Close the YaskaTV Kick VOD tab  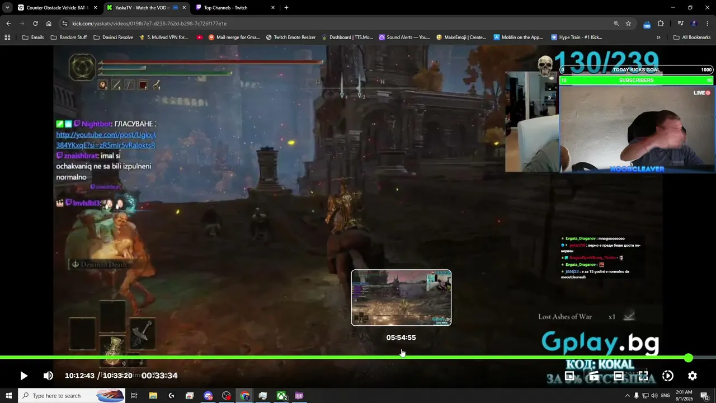tap(184, 8)
